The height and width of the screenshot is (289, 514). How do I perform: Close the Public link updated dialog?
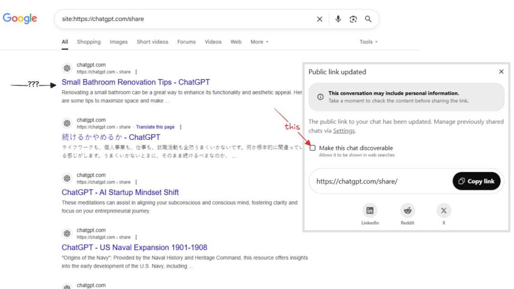pos(501,72)
